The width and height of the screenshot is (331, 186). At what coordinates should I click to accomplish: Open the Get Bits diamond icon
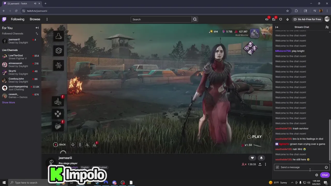(287, 19)
